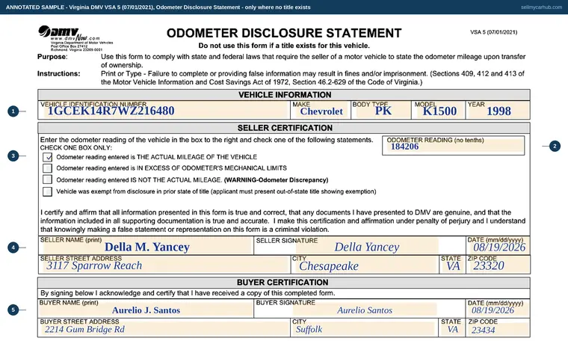
Task: Click Buyer Name field Aurelio J. Santos
Action: (x=146, y=309)
